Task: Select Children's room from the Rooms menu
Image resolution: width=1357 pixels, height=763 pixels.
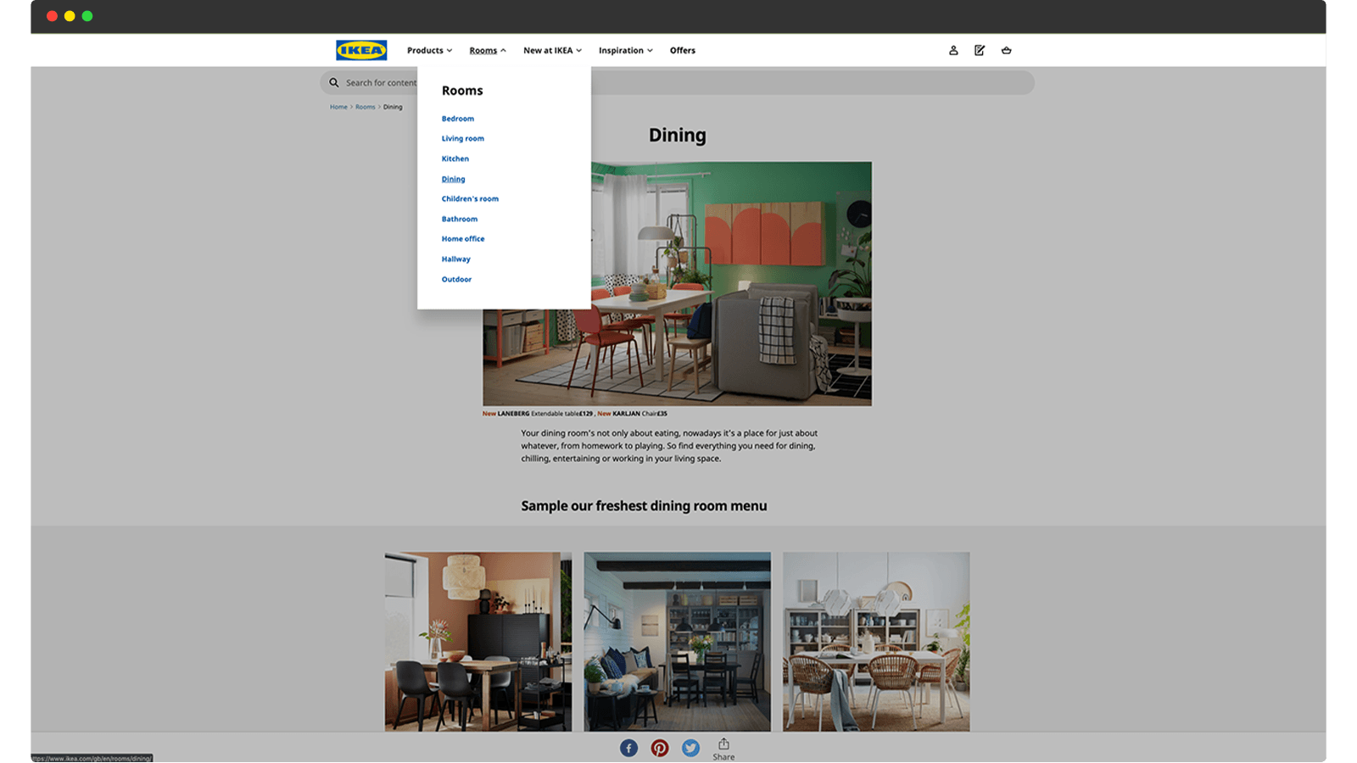Action: tap(470, 198)
